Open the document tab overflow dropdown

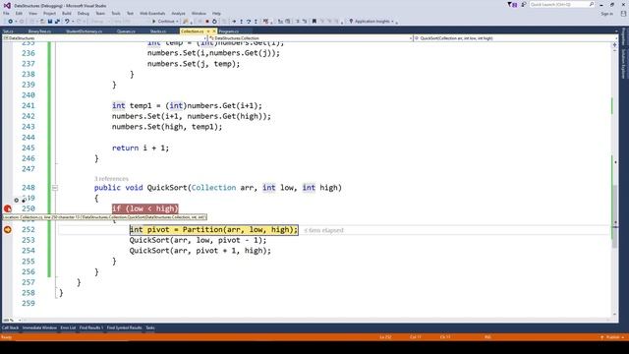(x=616, y=31)
